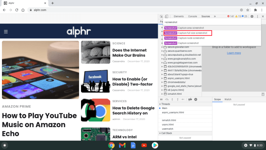Open DevTools settings gear
The image size is (266, 150).
pos(252,16)
